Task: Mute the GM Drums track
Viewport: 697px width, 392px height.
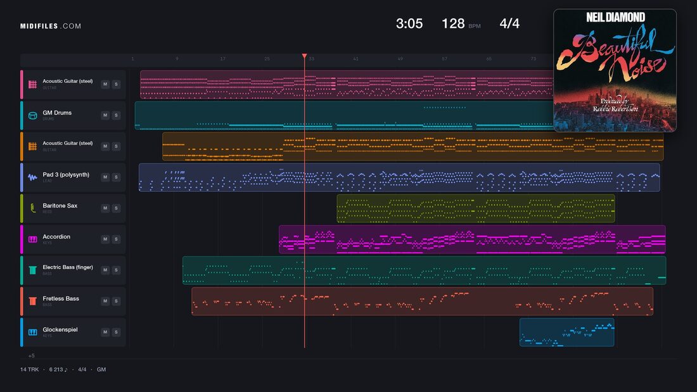Action: click(x=105, y=115)
